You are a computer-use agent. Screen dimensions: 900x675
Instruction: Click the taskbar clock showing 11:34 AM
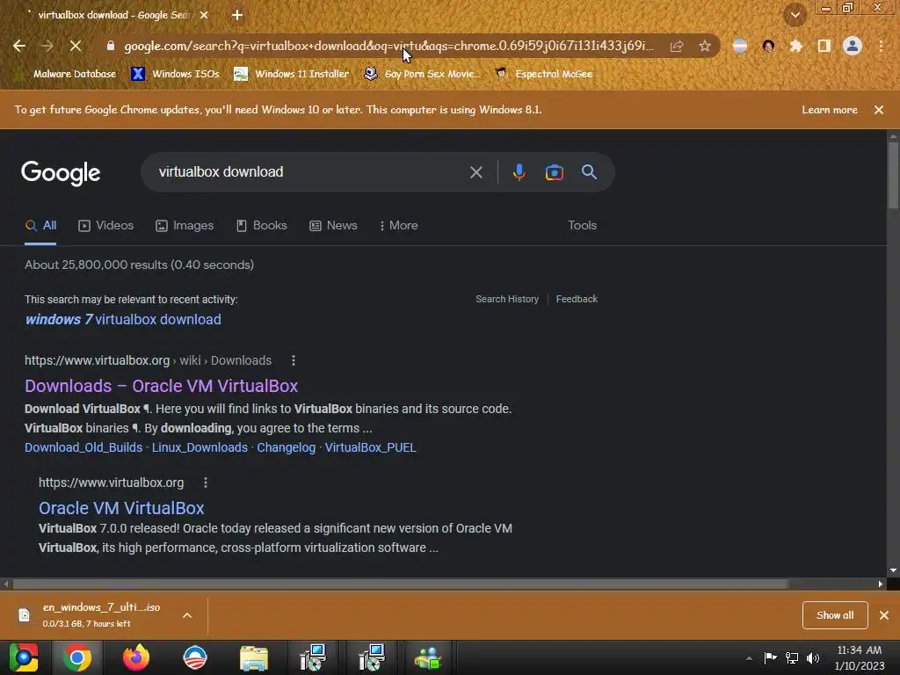click(x=860, y=657)
